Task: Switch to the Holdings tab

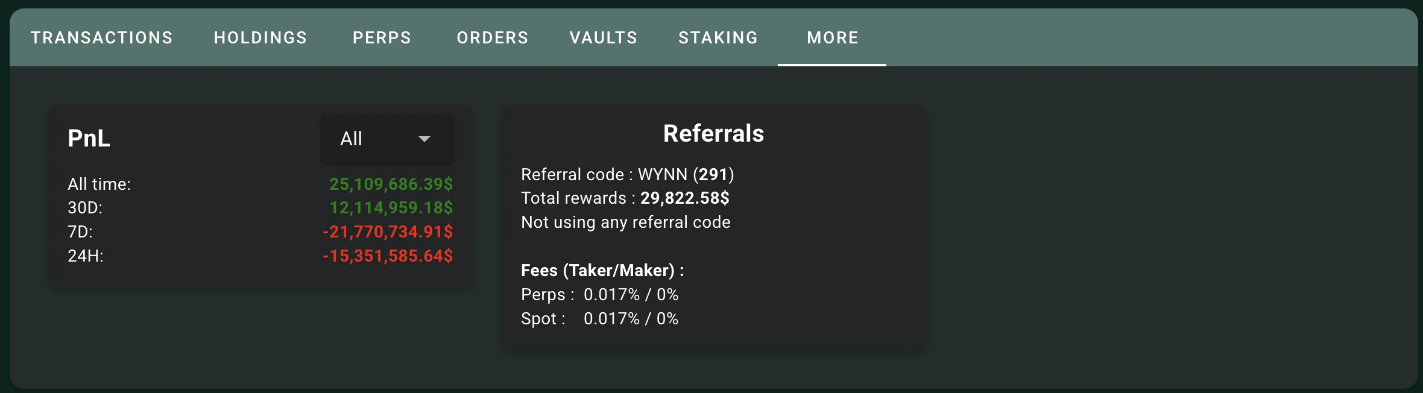Action: point(260,37)
